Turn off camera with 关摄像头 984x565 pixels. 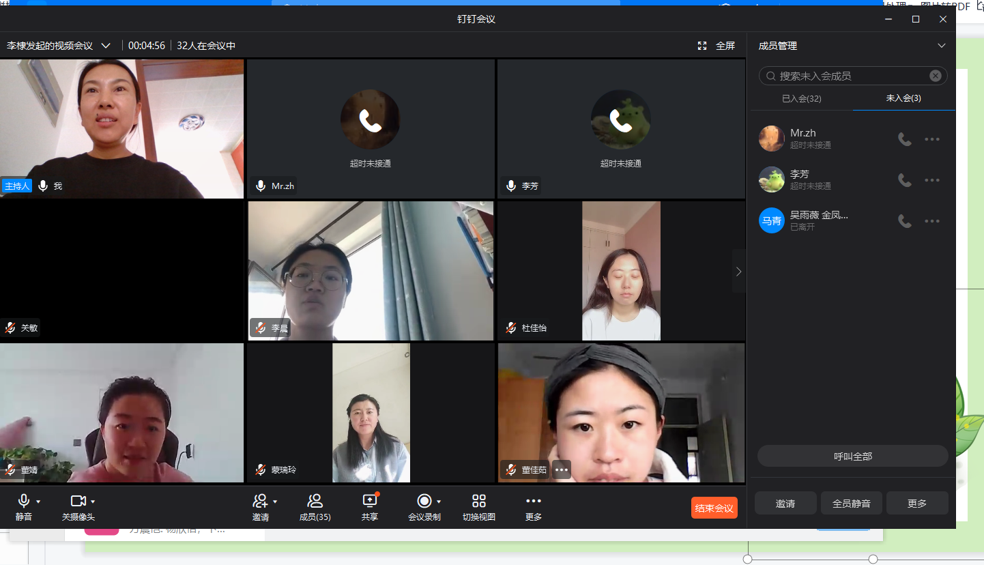78,501
